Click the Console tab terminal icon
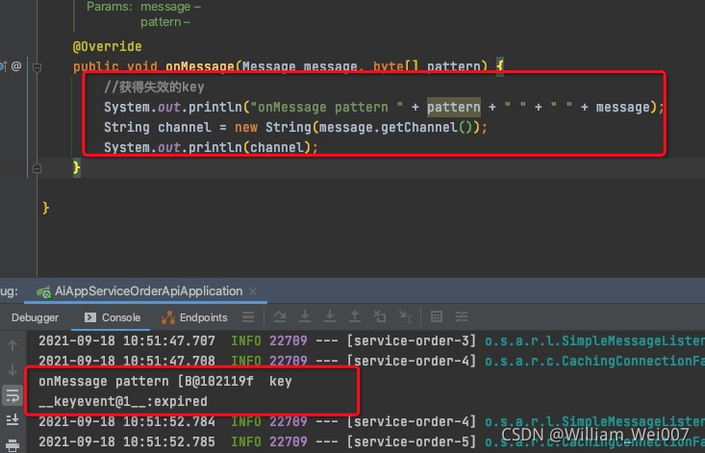This screenshot has height=453, width=705. 90,317
